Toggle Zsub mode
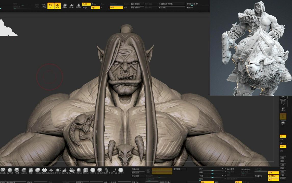The image size is (292, 183). pos(94,4)
